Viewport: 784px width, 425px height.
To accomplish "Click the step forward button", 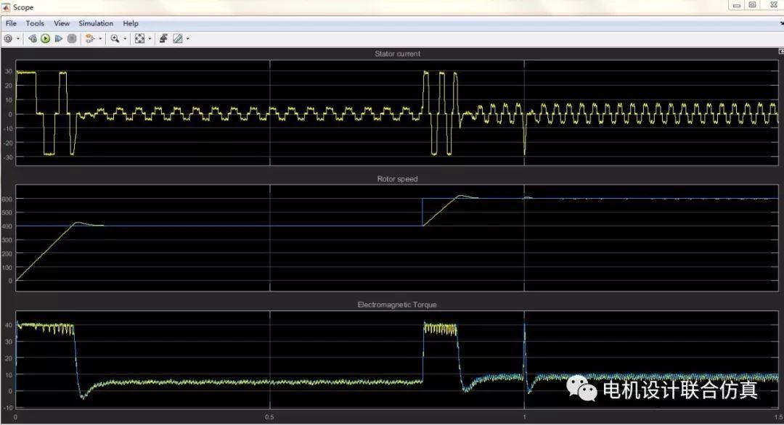I will pos(57,38).
